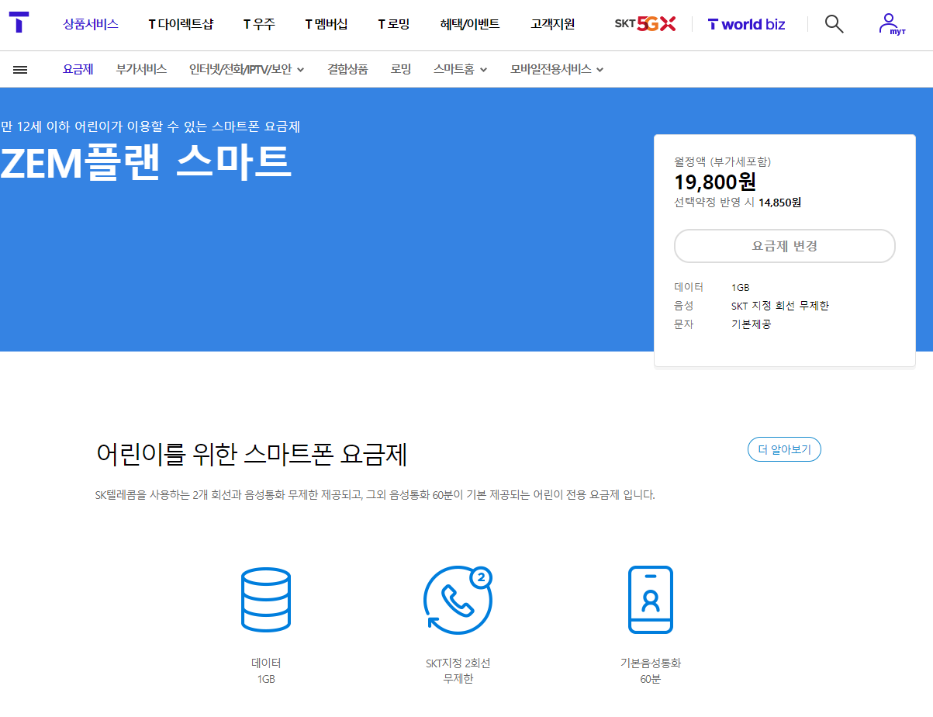Click the SKT 5GX logo

pos(644,24)
